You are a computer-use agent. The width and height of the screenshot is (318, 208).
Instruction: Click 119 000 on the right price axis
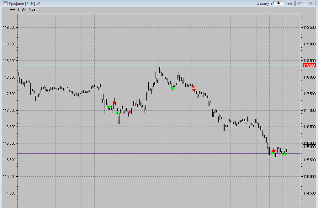pos(309,44)
